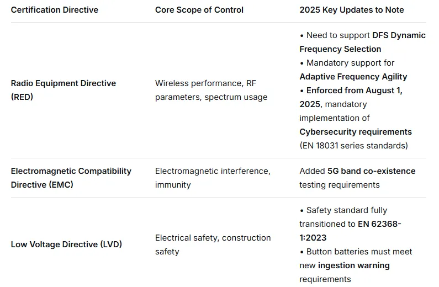Select the bold ingestion warning text

pyautogui.click(x=353, y=265)
